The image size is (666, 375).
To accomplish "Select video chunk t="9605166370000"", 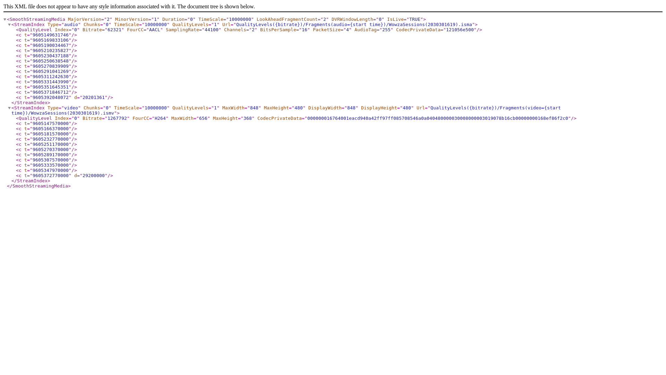I will pyautogui.click(x=46, y=129).
